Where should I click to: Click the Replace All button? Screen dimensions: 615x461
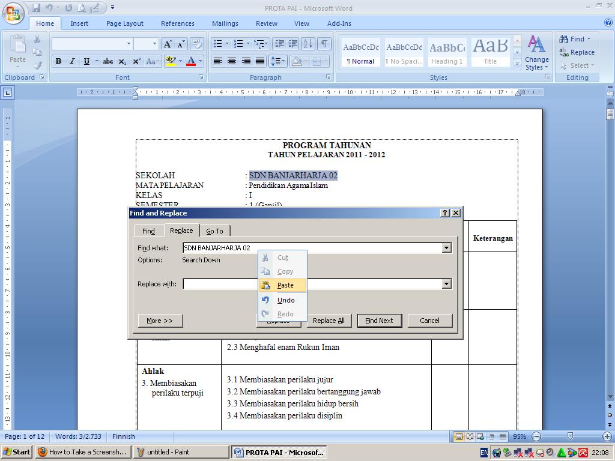click(x=329, y=321)
